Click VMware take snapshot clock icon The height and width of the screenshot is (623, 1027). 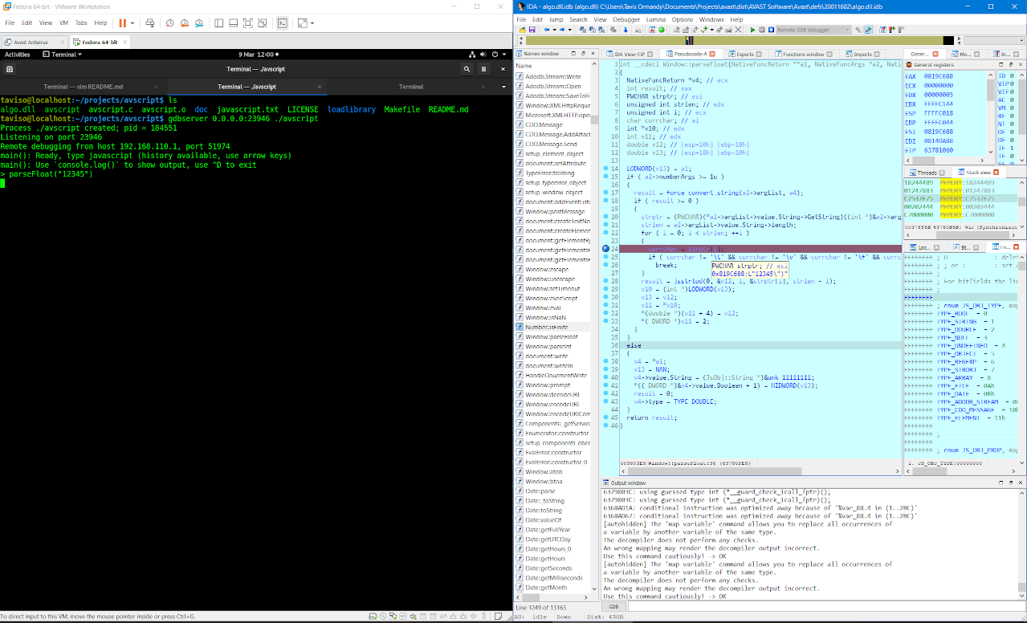(x=170, y=23)
